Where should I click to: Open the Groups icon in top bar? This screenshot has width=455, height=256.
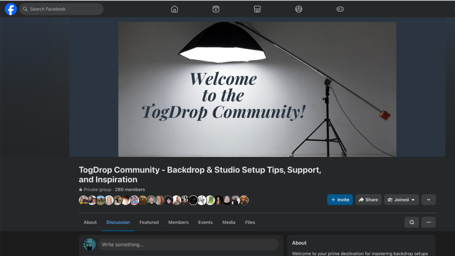click(x=299, y=9)
